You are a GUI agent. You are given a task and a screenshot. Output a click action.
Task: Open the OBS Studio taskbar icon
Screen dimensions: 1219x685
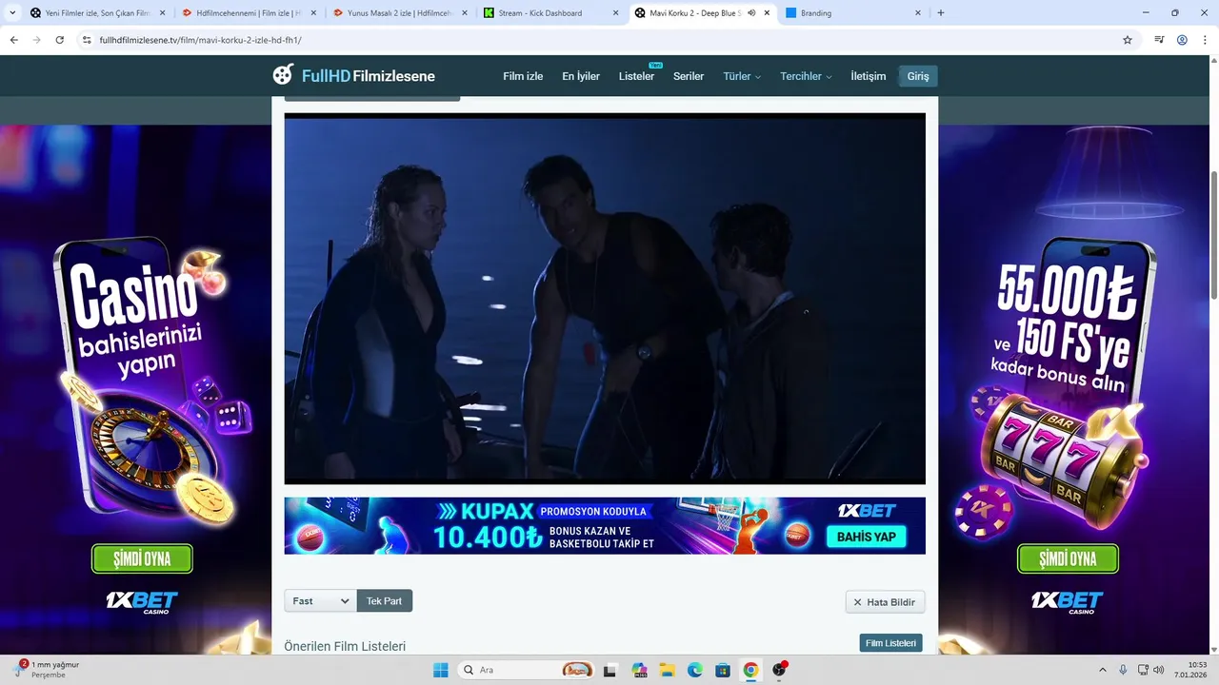(x=779, y=670)
